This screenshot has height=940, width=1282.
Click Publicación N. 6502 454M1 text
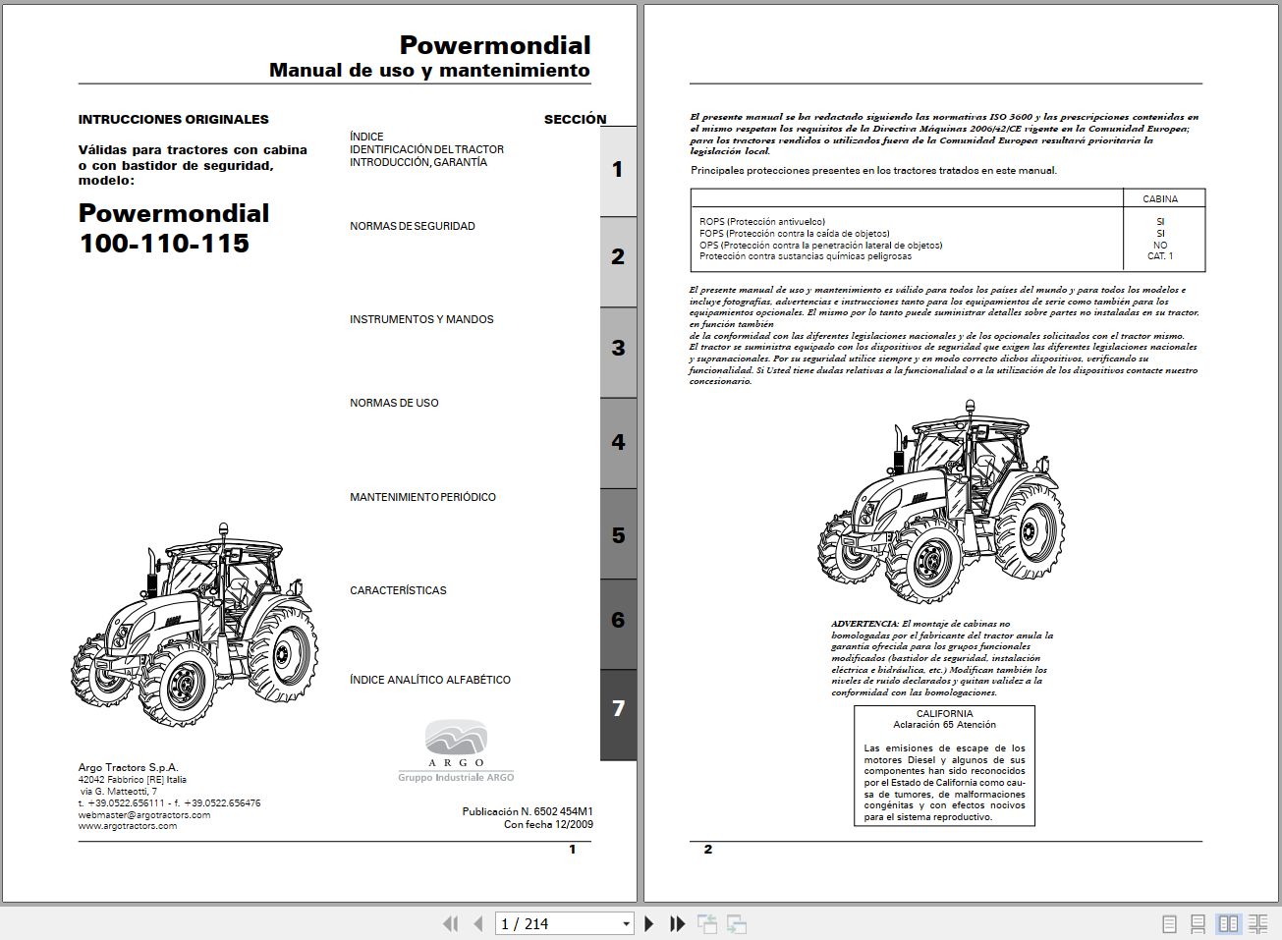528,812
